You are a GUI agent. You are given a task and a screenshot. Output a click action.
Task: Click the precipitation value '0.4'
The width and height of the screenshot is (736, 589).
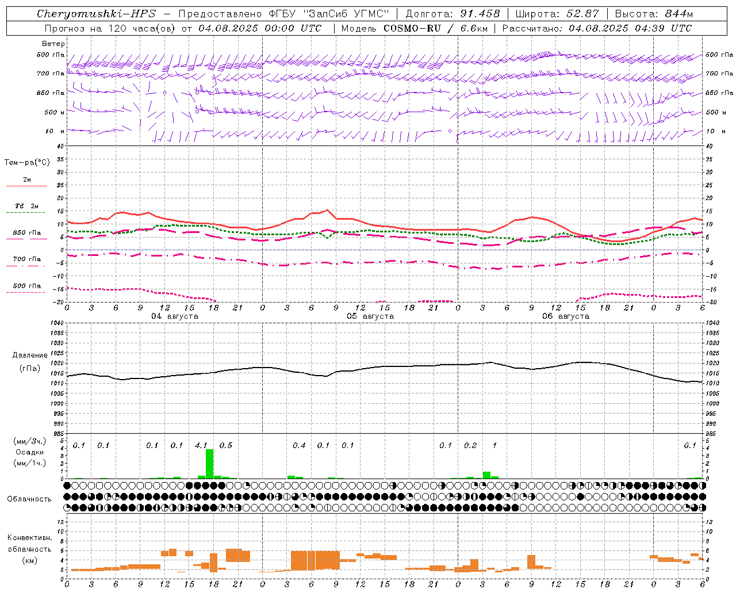299,446
